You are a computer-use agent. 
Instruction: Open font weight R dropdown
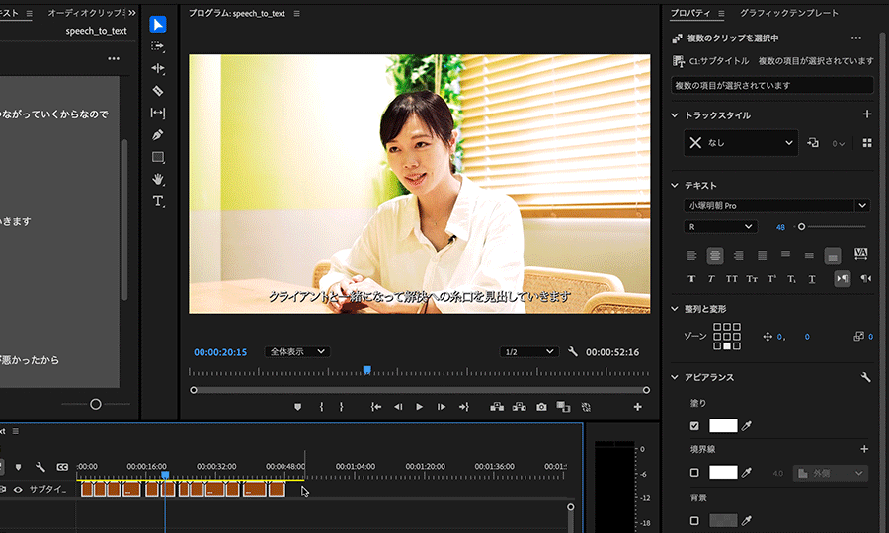720,227
